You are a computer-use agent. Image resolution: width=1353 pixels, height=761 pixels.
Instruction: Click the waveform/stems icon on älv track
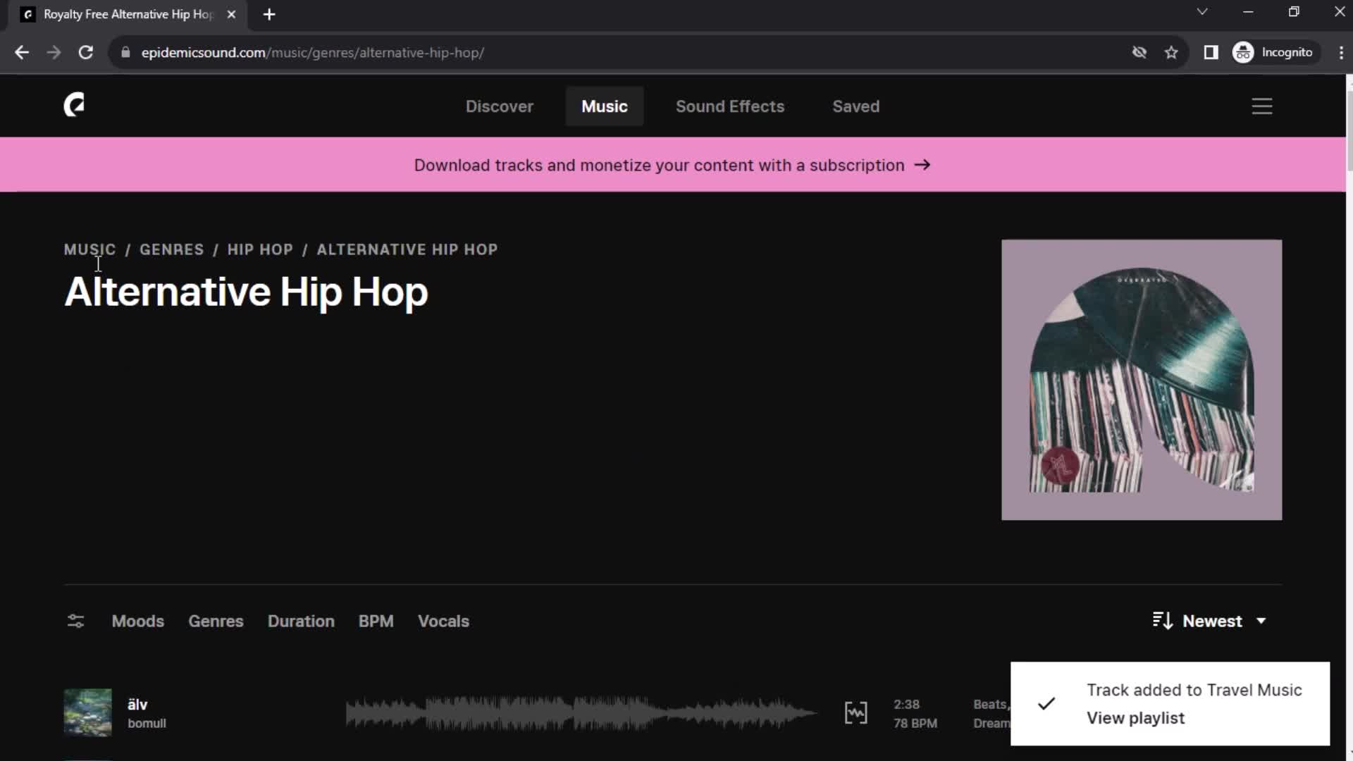pyautogui.click(x=856, y=712)
